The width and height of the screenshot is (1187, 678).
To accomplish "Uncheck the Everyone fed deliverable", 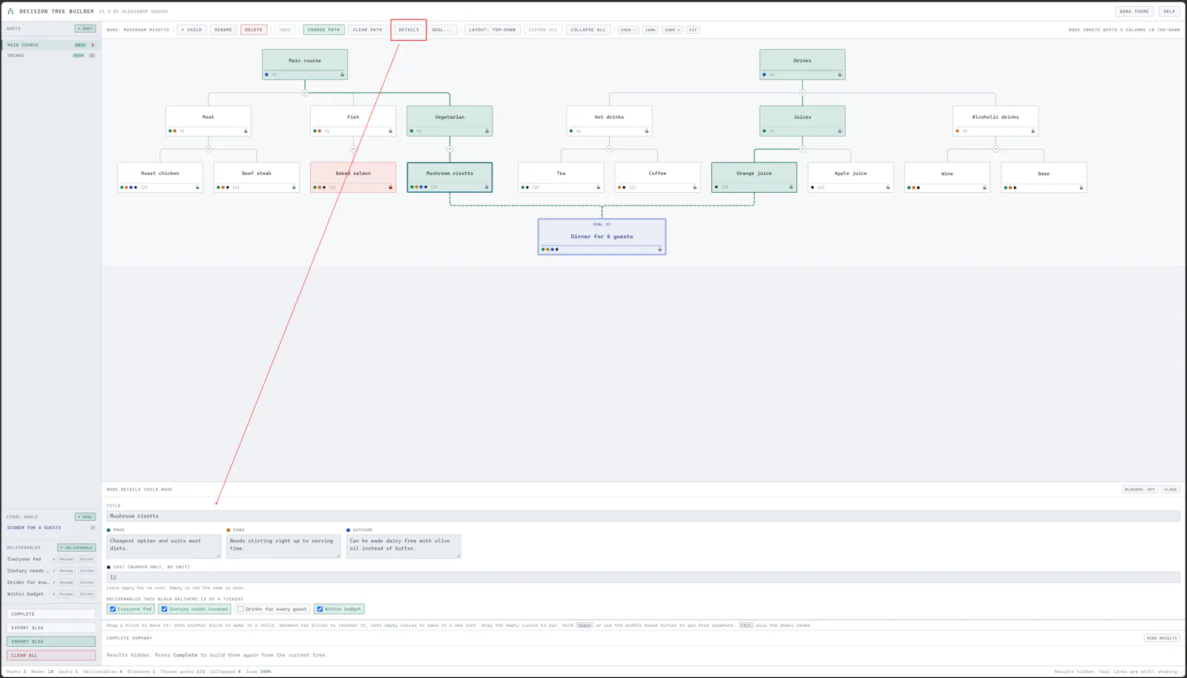I will 113,609.
